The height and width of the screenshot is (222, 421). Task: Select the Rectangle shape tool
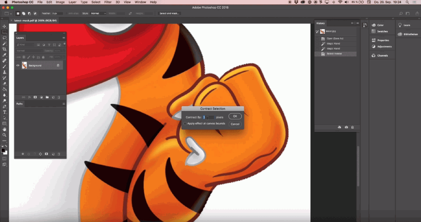coord(4,124)
